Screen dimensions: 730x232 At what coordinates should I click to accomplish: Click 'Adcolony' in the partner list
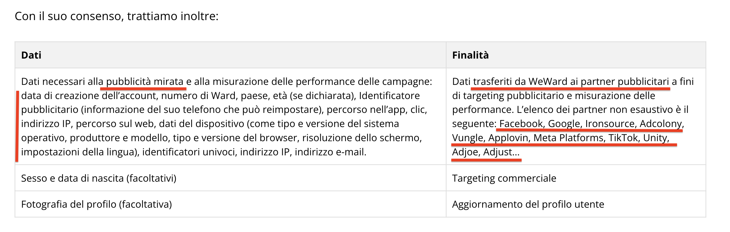point(660,124)
